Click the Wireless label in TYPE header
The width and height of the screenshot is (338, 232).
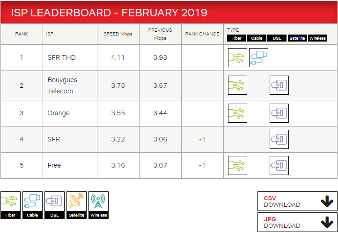click(317, 38)
